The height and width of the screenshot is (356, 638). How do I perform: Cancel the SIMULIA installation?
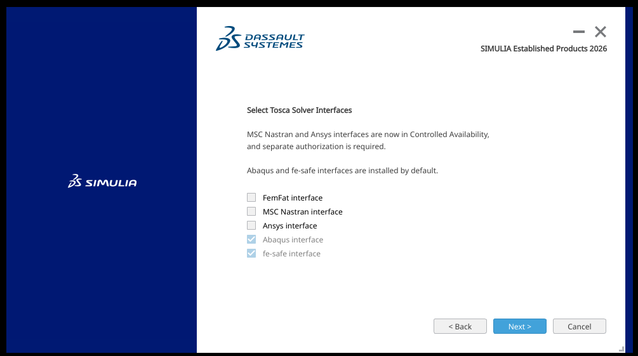[580, 326]
